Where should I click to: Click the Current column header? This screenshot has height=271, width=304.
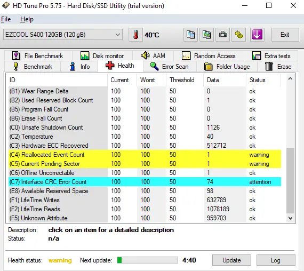pos(122,80)
